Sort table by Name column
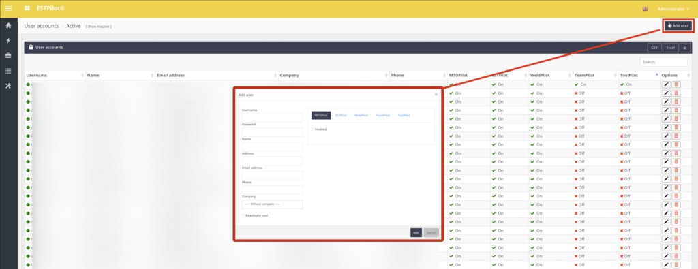This screenshot has height=269, width=698. point(120,76)
